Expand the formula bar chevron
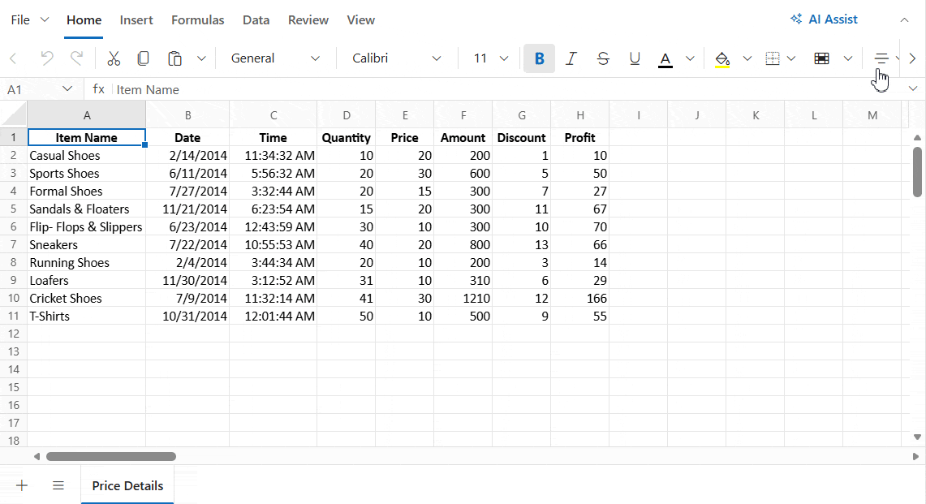Image resolution: width=926 pixels, height=504 pixels. [913, 88]
